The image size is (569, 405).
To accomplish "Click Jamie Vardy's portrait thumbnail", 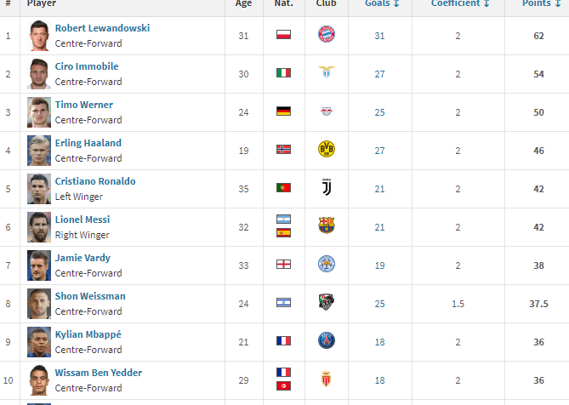I will coord(38,265).
